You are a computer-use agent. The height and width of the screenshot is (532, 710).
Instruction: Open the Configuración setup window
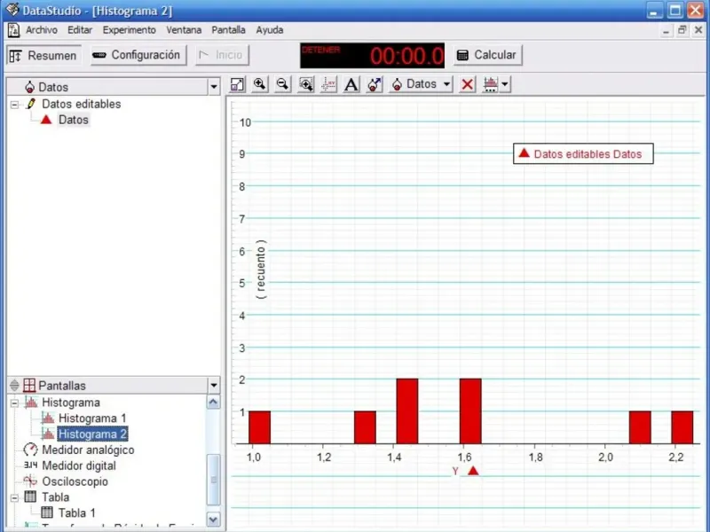tap(138, 55)
